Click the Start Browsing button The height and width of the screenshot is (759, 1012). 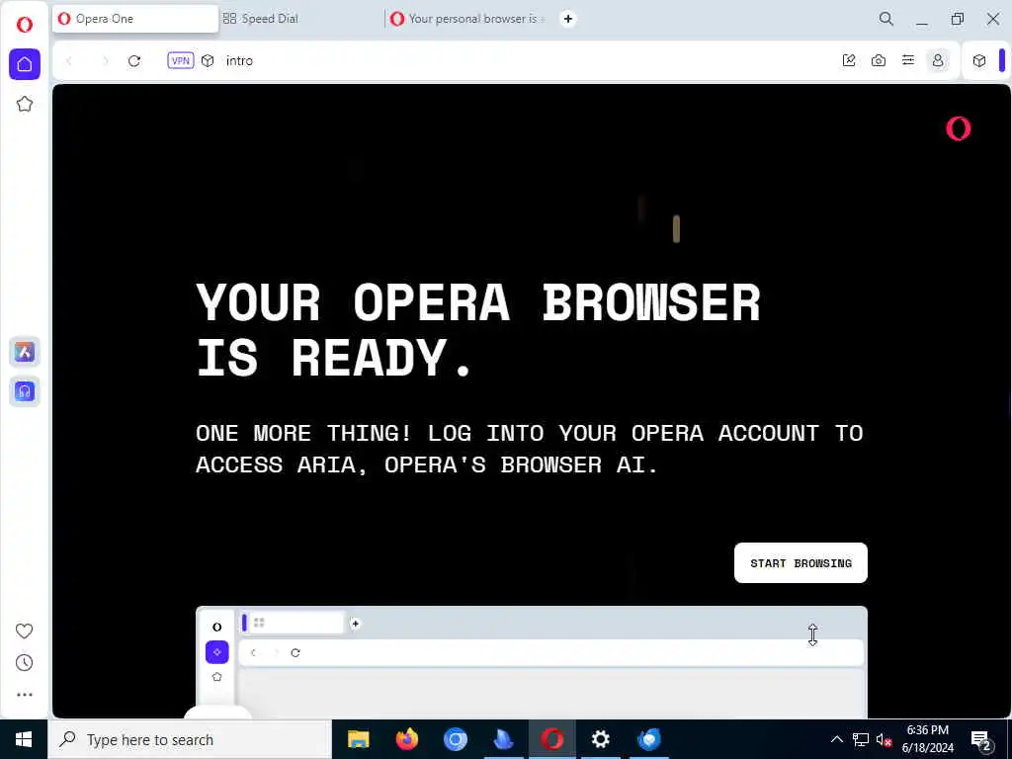[801, 562]
